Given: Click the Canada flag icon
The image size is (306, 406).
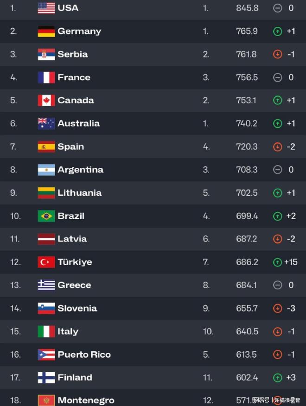Looking at the screenshot, I should (x=46, y=101).
